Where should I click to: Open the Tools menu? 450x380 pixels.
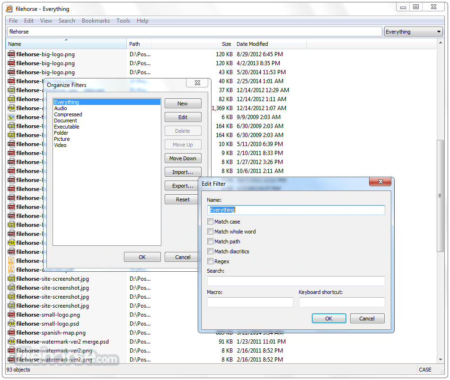[x=123, y=21]
